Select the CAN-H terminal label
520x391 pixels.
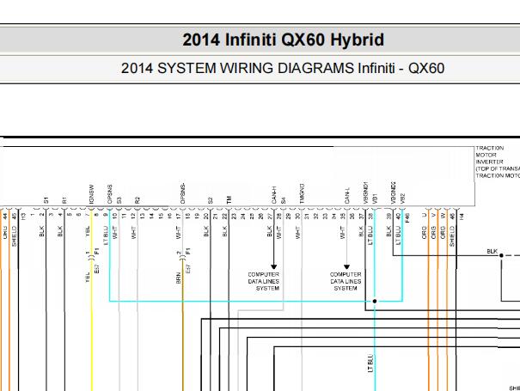(274, 195)
